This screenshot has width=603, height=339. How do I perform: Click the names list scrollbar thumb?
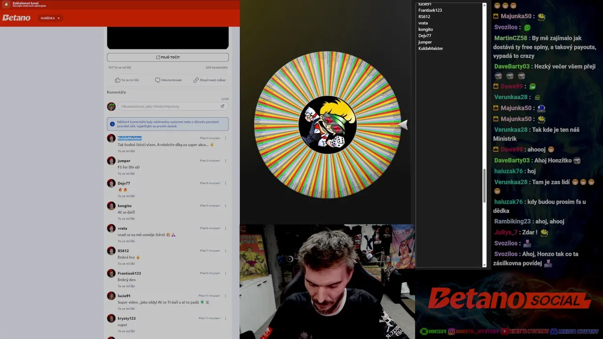(x=484, y=186)
